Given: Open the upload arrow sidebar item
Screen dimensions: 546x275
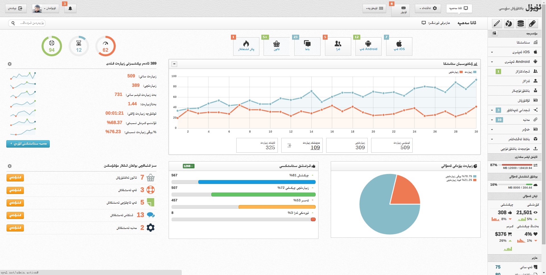Looking at the screenshot, I should (x=515, y=149).
